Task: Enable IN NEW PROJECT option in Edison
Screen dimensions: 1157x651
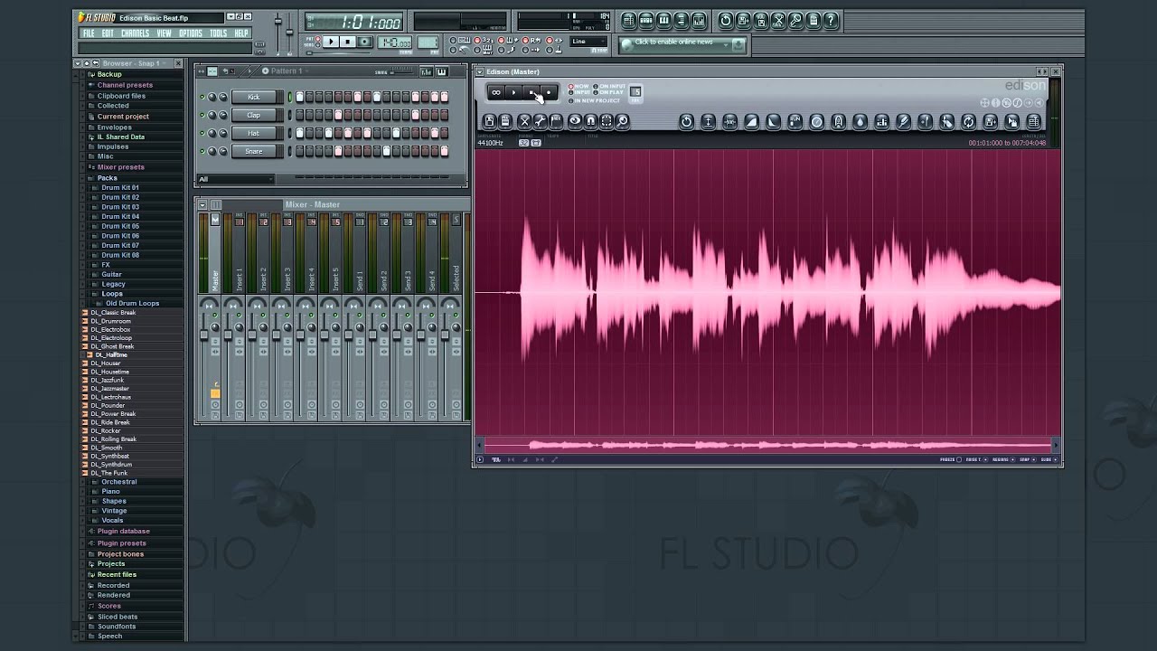Action: [x=594, y=100]
